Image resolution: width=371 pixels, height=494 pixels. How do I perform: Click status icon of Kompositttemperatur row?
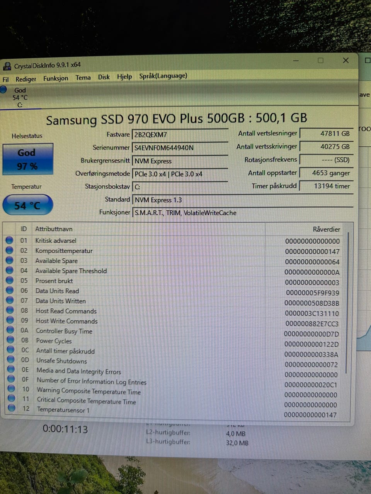[x=9, y=250]
